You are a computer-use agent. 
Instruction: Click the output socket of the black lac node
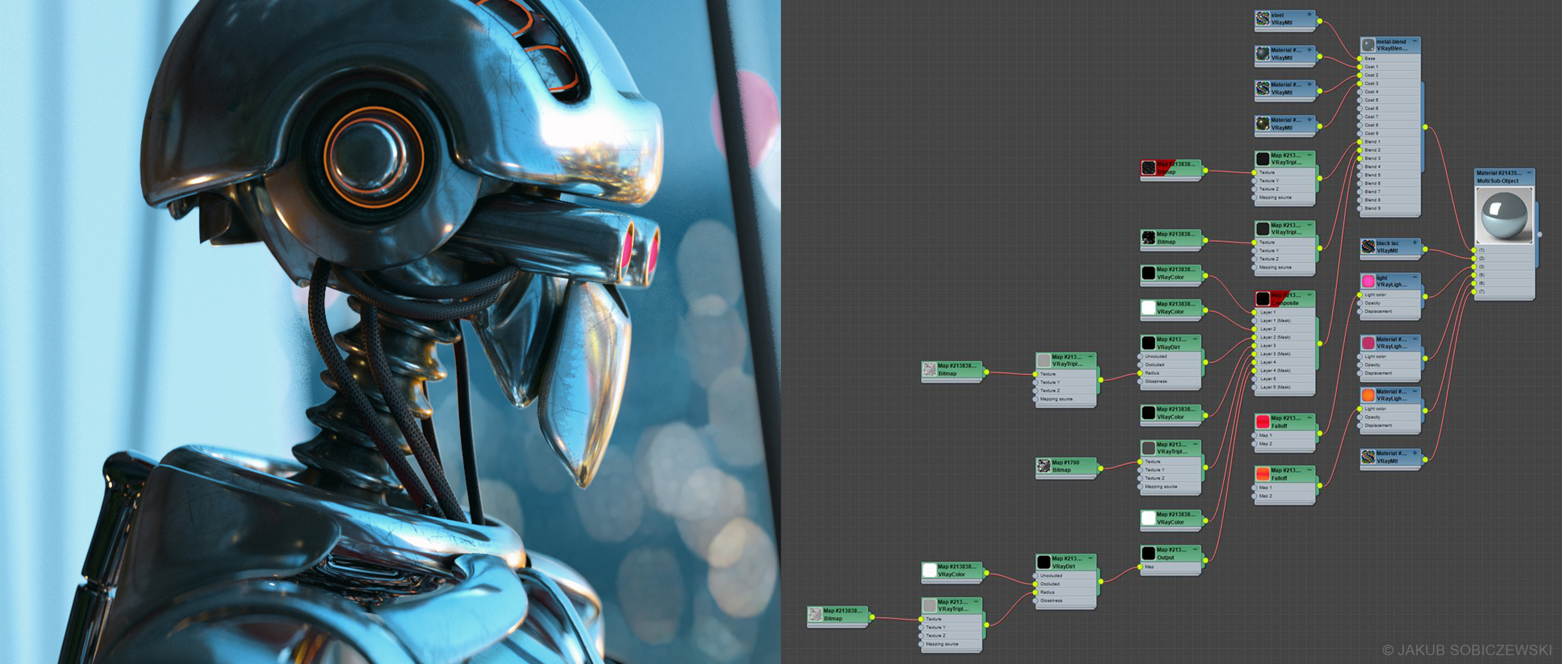[1425, 249]
